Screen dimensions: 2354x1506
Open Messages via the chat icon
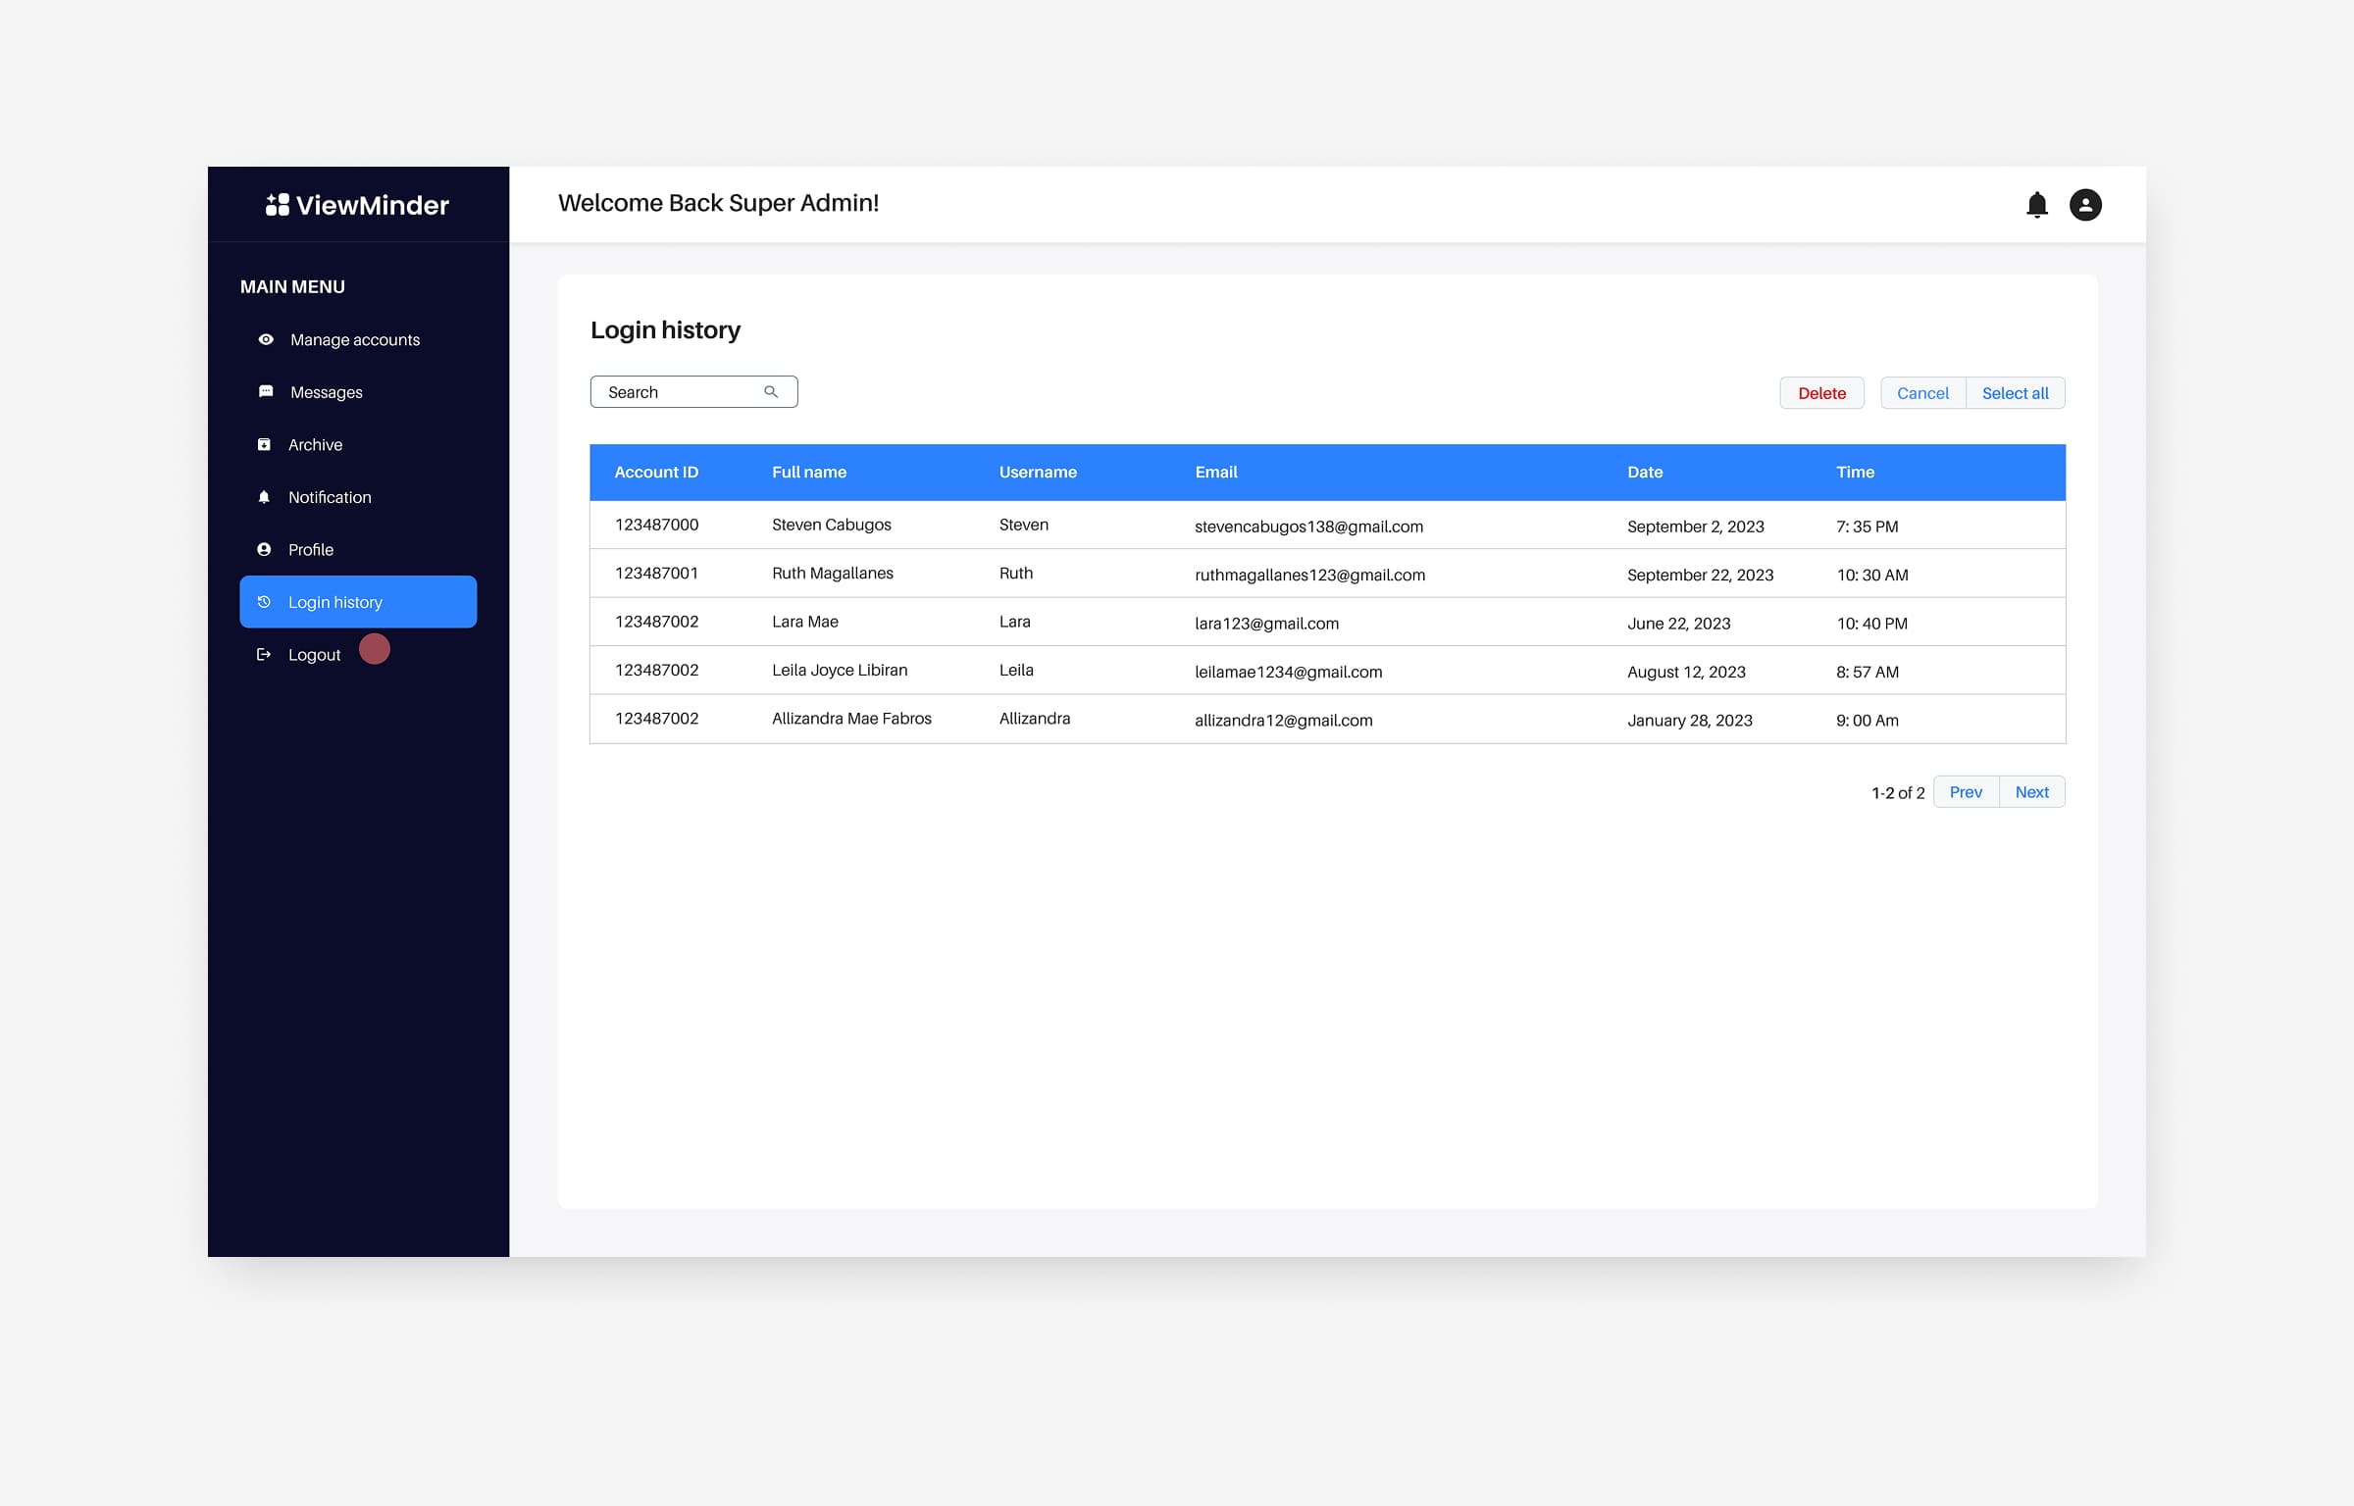click(x=265, y=391)
